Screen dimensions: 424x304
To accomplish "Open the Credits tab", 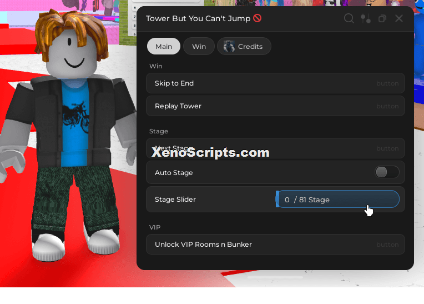I will pos(244,46).
